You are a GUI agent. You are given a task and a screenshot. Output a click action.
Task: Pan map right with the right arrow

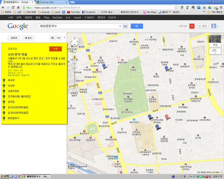tap(78, 42)
